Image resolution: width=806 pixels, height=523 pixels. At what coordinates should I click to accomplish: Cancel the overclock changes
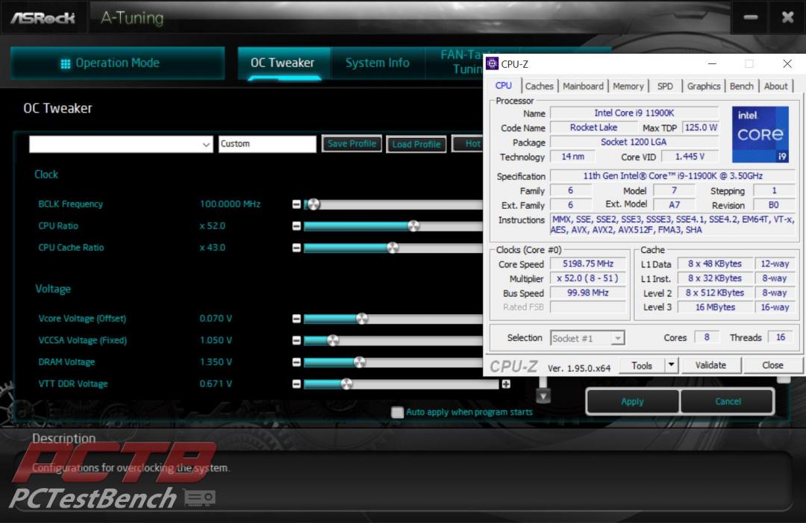(728, 401)
